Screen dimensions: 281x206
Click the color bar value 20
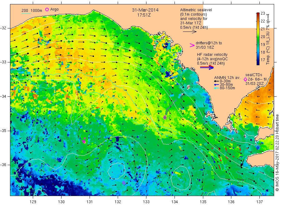pos(263,37)
